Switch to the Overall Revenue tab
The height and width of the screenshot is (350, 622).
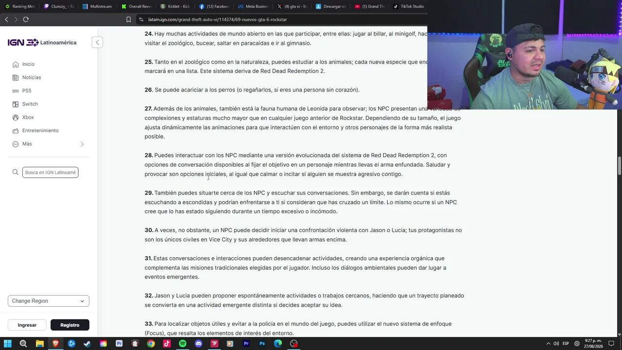point(137,6)
